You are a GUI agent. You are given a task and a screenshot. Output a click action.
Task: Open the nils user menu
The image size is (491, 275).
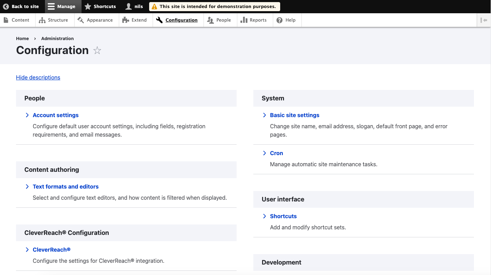[139, 6]
